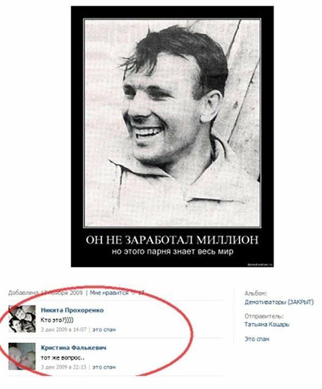Click the comment text тот же вопрос..

click(62, 357)
